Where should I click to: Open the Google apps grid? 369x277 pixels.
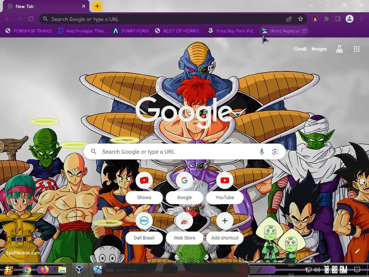coord(357,49)
